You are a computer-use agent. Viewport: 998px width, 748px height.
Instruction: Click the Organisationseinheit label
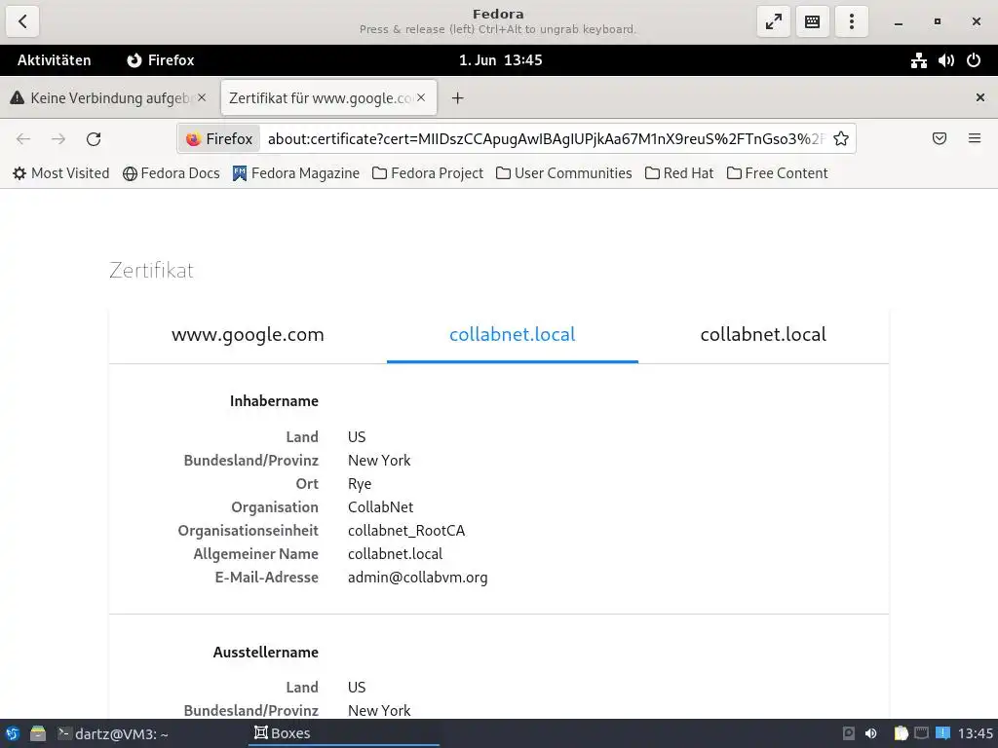(x=249, y=531)
